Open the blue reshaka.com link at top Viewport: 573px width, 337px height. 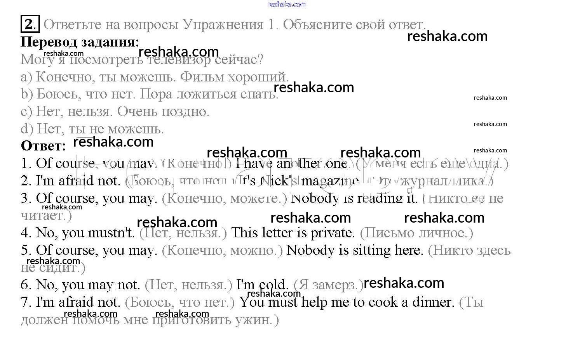click(x=287, y=4)
